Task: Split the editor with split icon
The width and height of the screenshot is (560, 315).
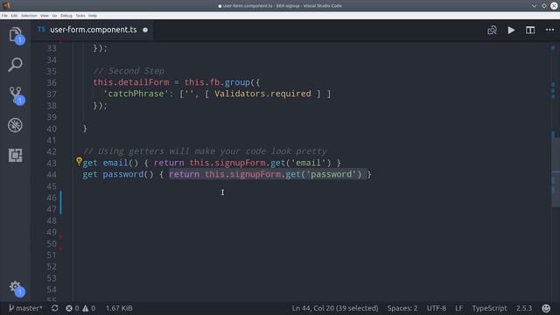Action: point(530,30)
